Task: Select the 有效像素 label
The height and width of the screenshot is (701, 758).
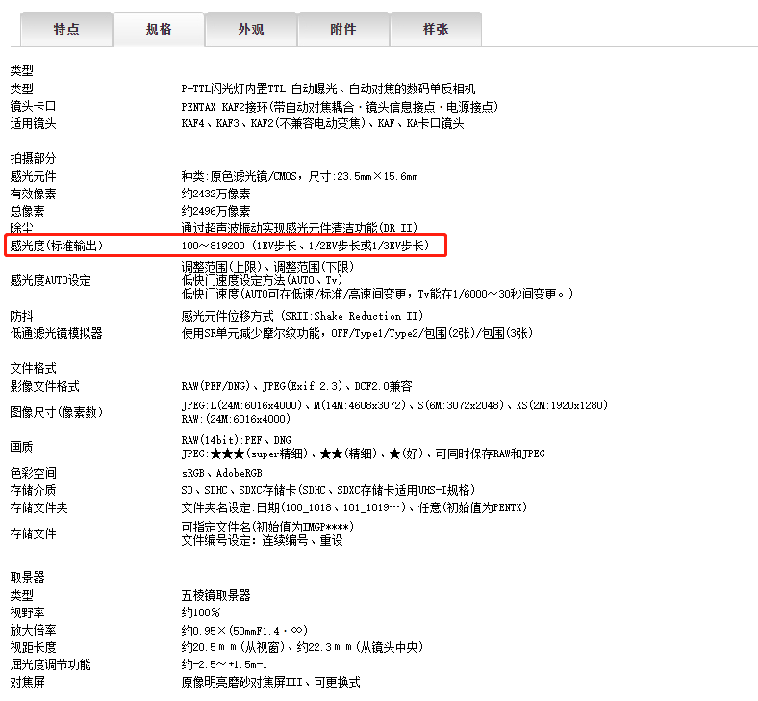Action: (x=34, y=194)
